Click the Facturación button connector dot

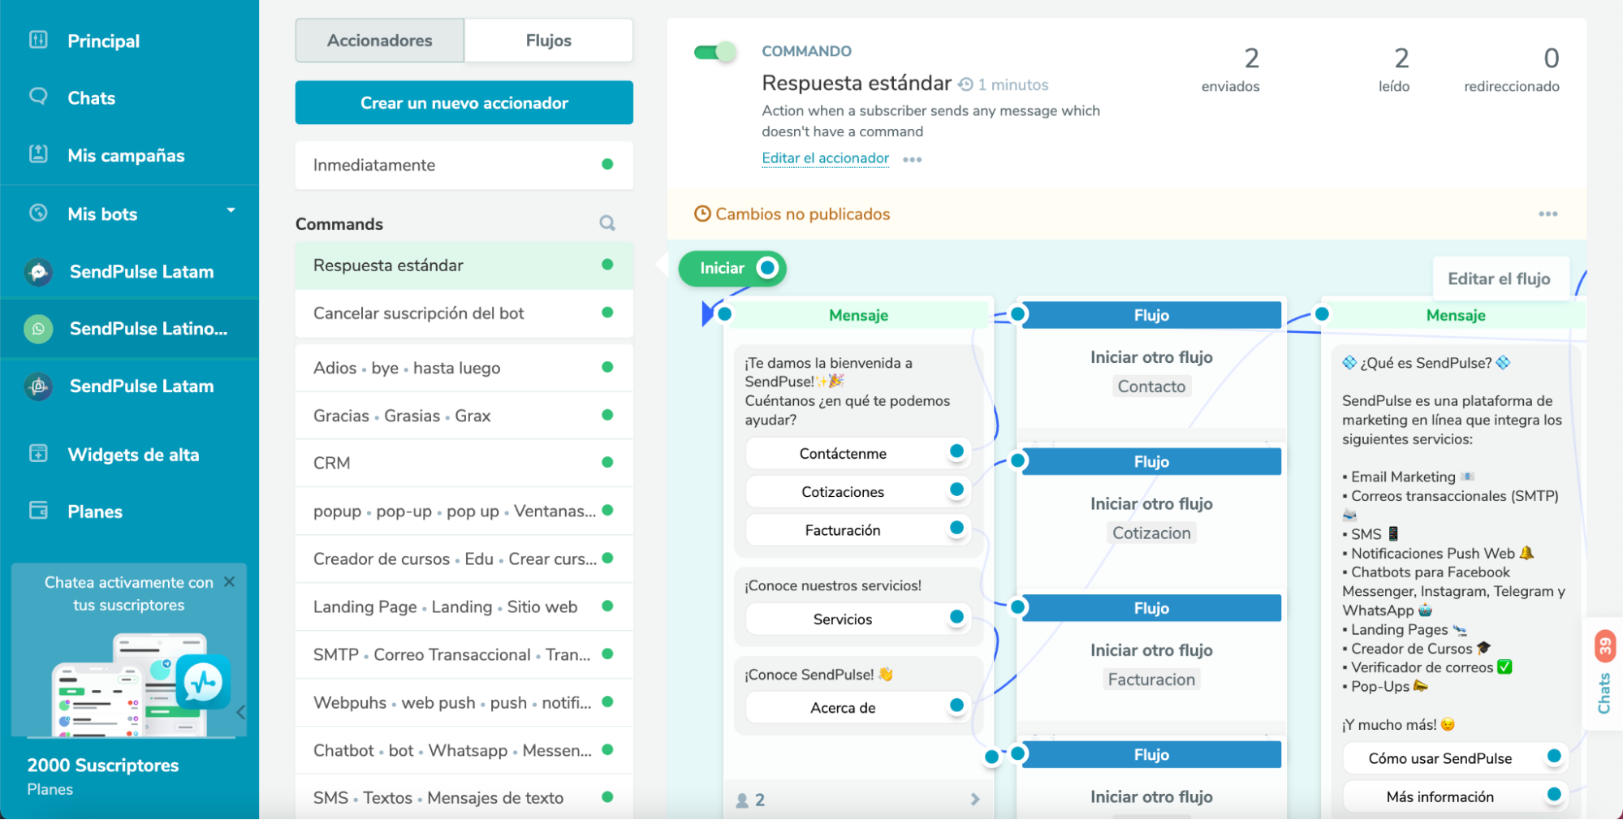click(957, 528)
